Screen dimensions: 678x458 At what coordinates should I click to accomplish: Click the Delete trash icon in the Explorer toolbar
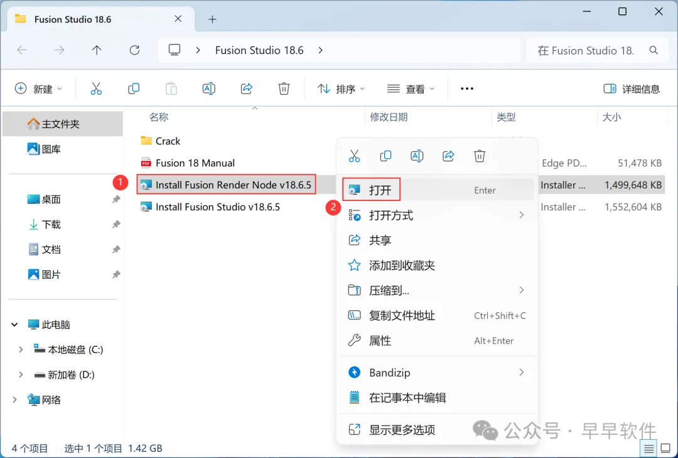coord(284,89)
